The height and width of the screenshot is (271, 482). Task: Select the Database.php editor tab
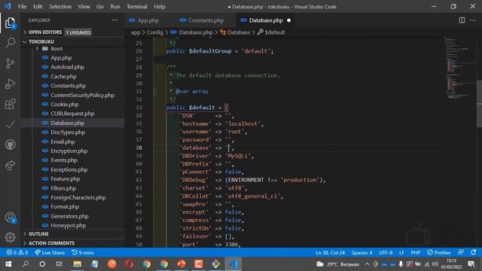266,20
